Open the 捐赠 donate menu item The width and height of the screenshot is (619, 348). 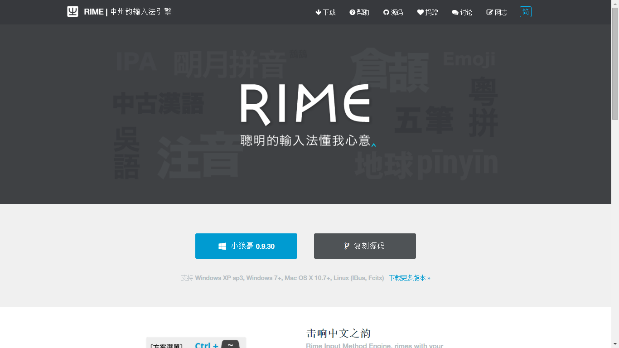click(x=427, y=12)
